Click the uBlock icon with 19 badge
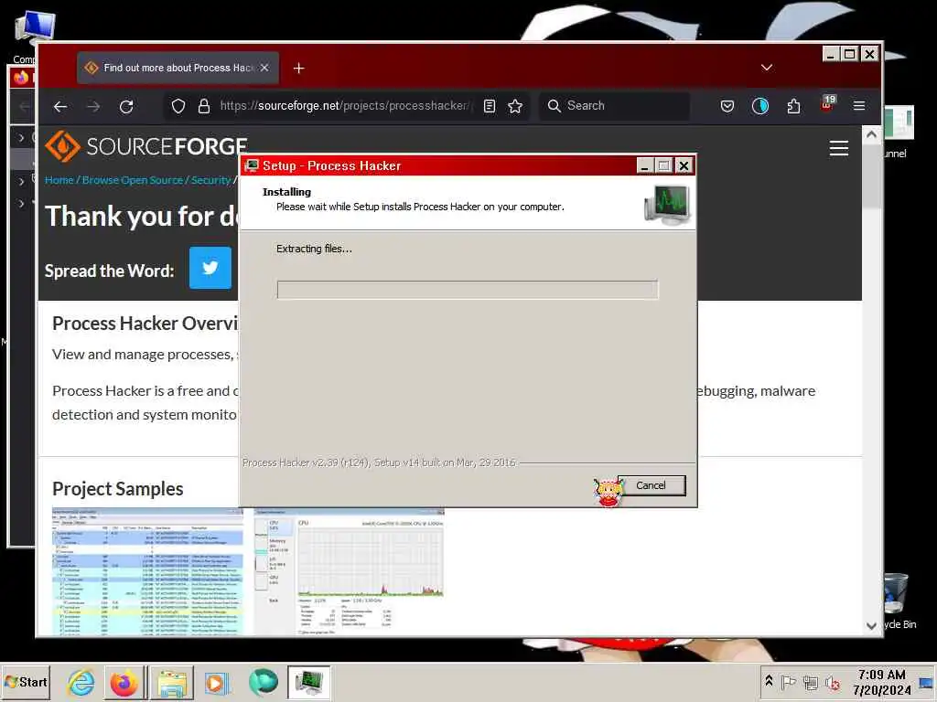The width and height of the screenshot is (937, 702). [x=827, y=104]
